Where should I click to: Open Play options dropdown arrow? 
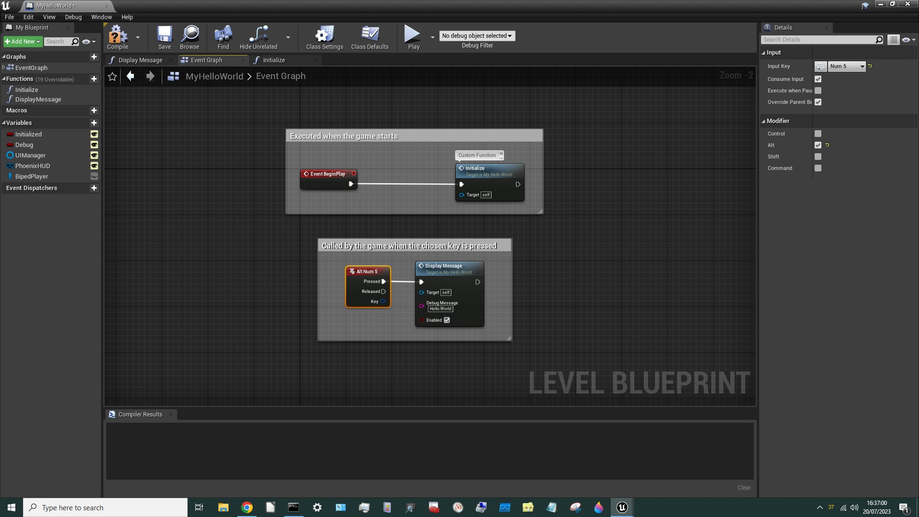(x=433, y=37)
